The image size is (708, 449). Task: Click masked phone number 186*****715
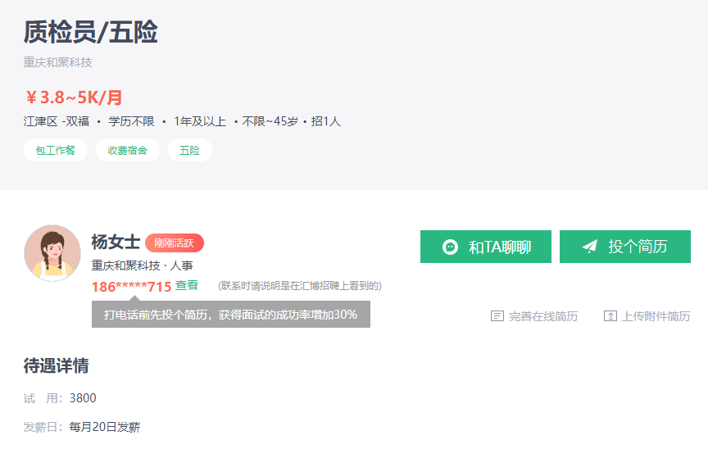point(131,287)
